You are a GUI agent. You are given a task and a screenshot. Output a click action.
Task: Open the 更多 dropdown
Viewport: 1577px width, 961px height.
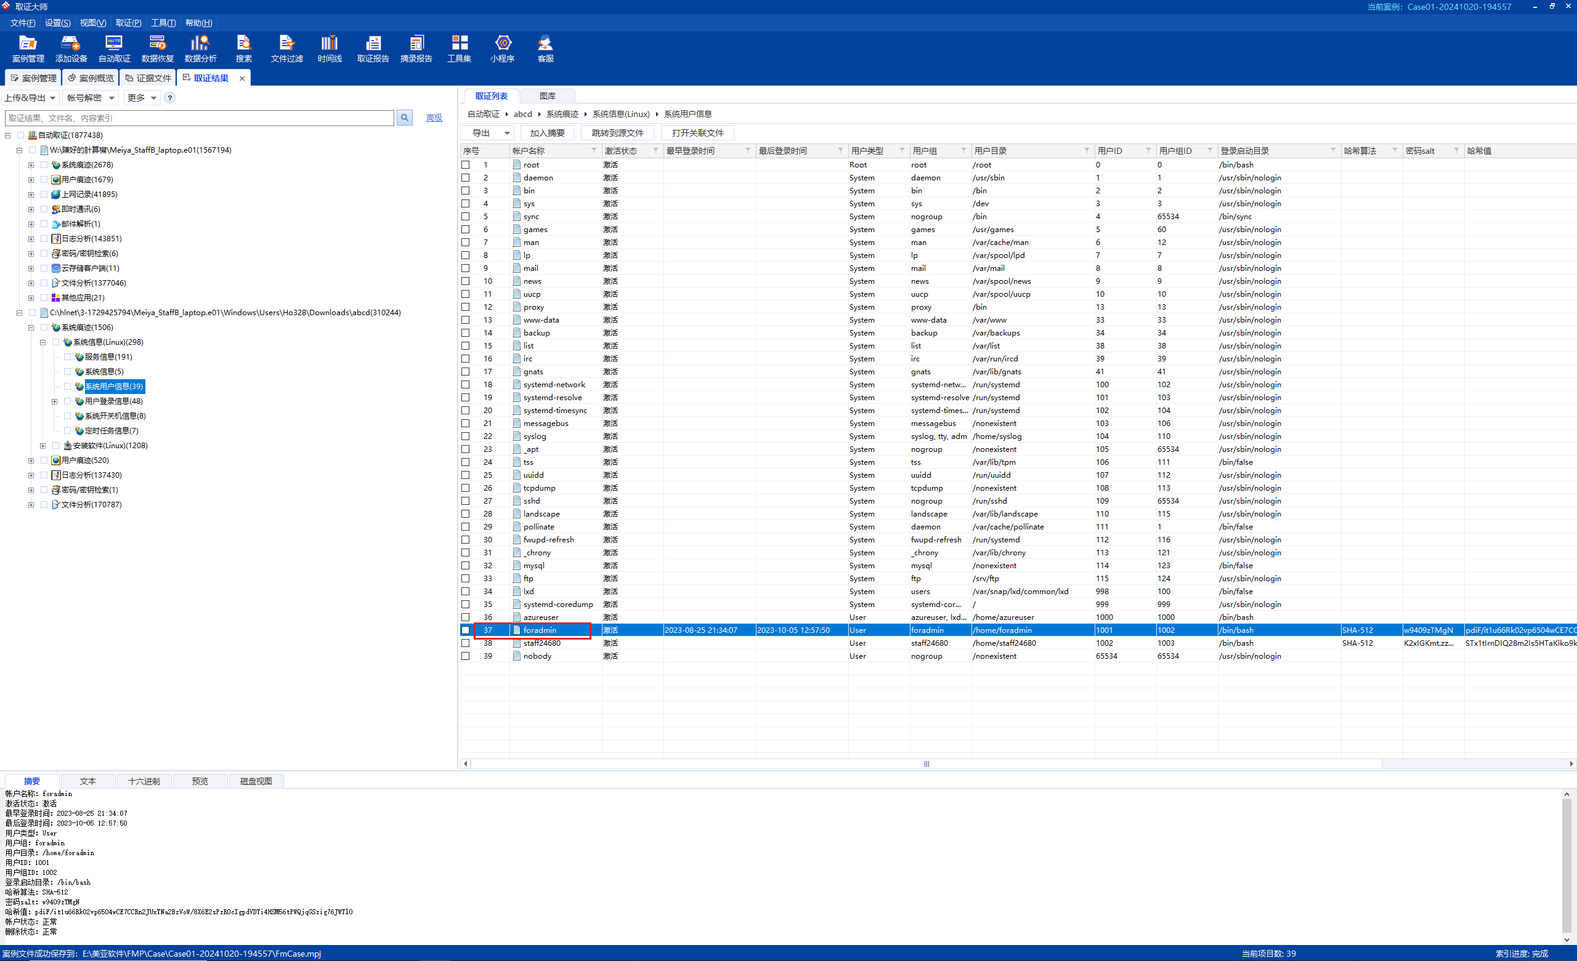pyautogui.click(x=142, y=98)
